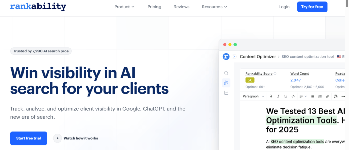This screenshot has height=150, width=349.
Task: Select the magic wand optimizer sidebar icon
Action: pyautogui.click(x=226, y=83)
